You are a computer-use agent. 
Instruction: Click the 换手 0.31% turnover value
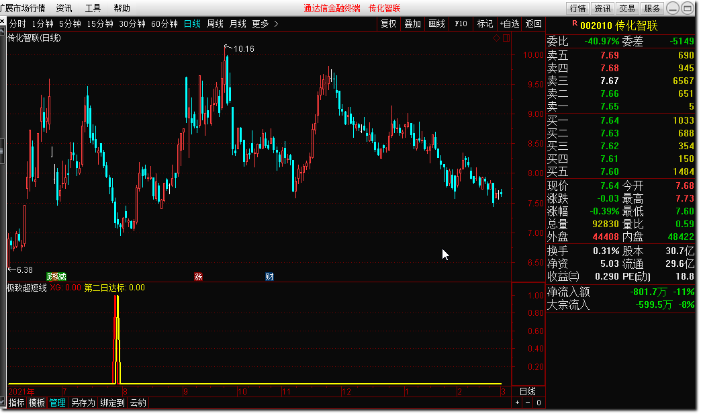click(606, 251)
